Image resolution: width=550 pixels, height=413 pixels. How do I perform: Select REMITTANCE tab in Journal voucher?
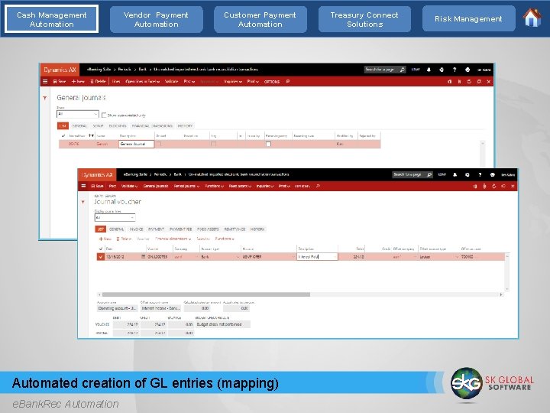pyautogui.click(x=235, y=229)
